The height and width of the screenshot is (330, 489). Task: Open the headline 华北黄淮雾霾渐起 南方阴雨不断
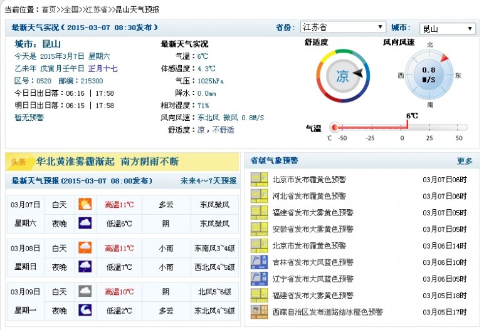(x=107, y=162)
